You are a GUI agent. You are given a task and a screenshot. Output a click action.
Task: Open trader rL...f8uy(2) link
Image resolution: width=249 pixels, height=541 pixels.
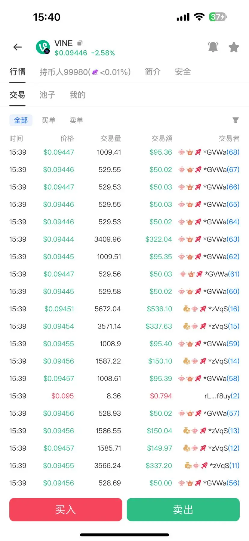point(222,396)
